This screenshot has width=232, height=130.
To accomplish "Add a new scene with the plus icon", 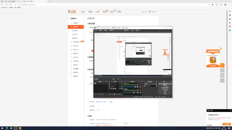I will (95, 94).
